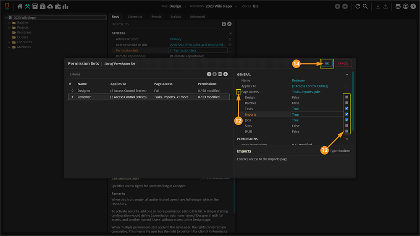Image resolution: width=420 pixels, height=236 pixels.
Task: Click the refresh icon in top bar
Action: coord(358,6)
